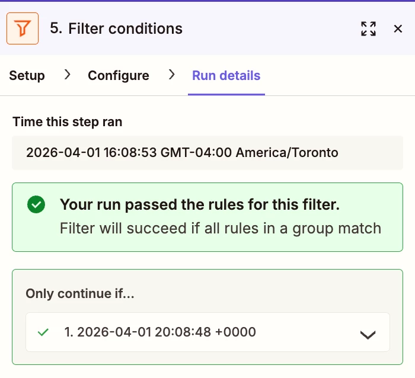Click the green check beside rule 1
This screenshot has height=378, width=415.
click(x=43, y=332)
